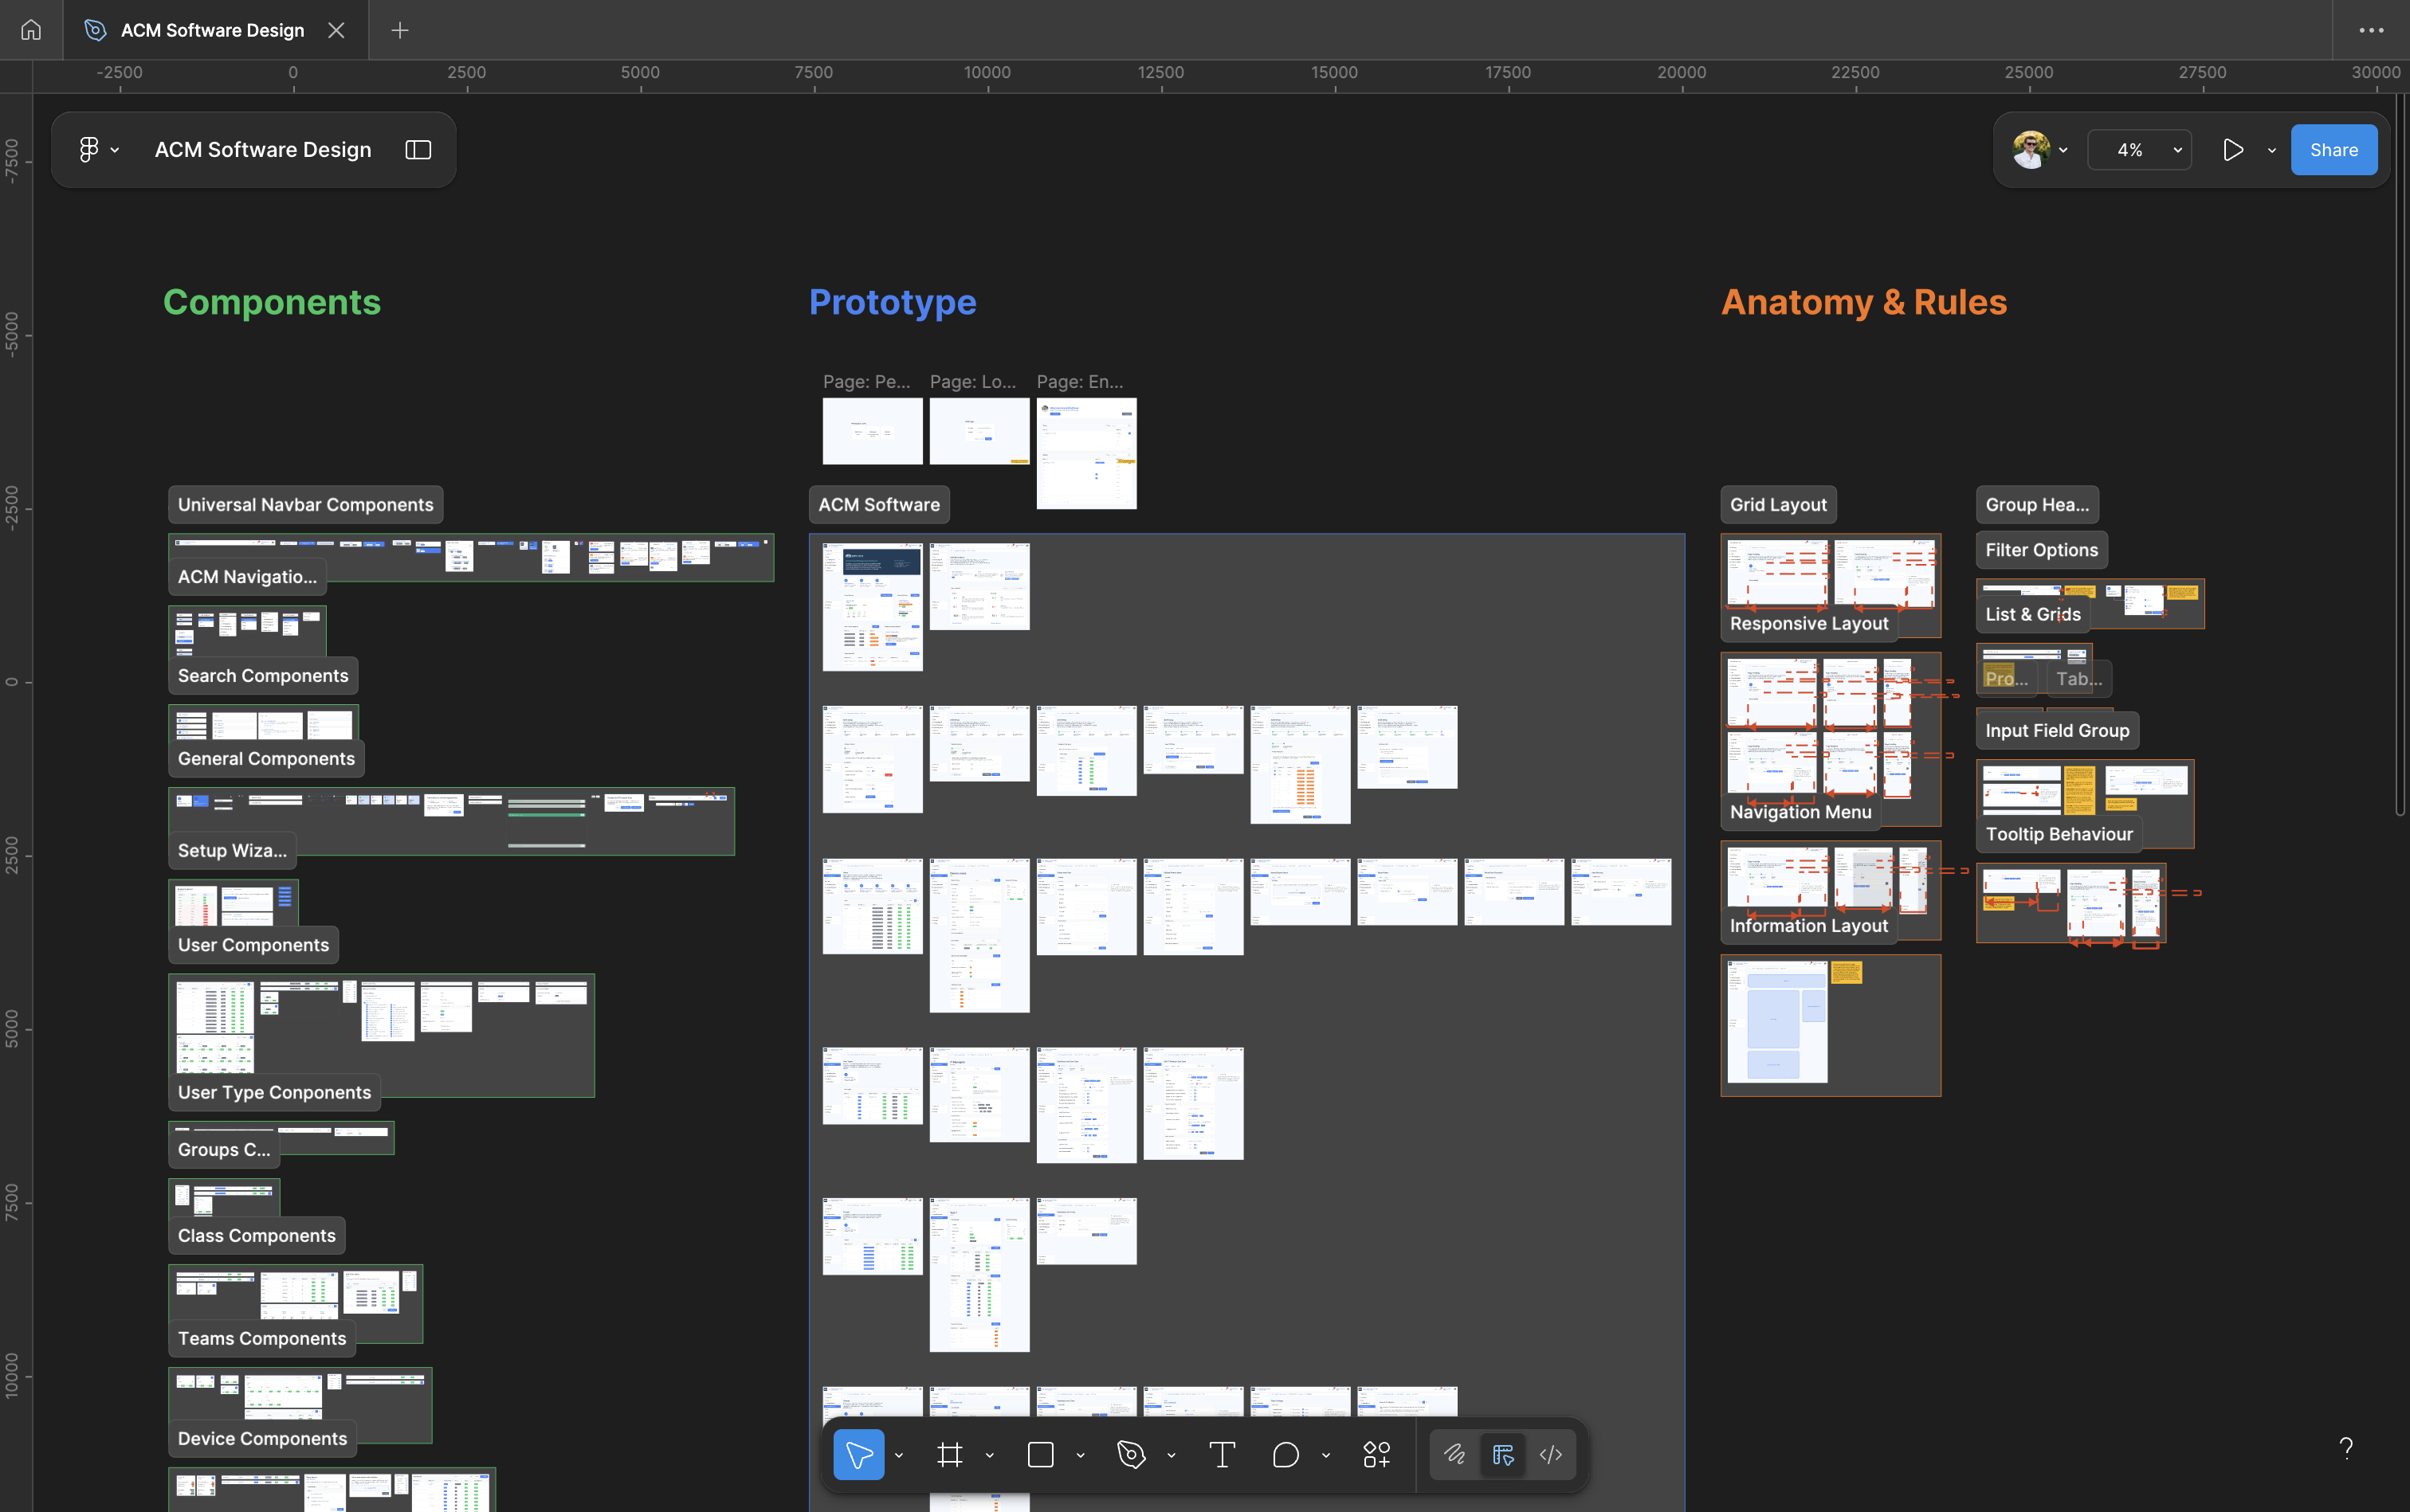The image size is (2410, 1512).
Task: Toggle the sidebar panel visibility
Action: pos(418,150)
